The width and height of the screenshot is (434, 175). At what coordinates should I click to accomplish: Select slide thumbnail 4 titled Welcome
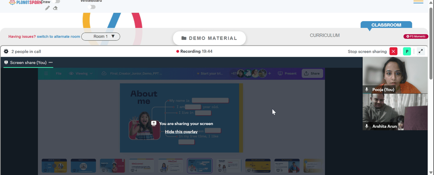(141, 165)
